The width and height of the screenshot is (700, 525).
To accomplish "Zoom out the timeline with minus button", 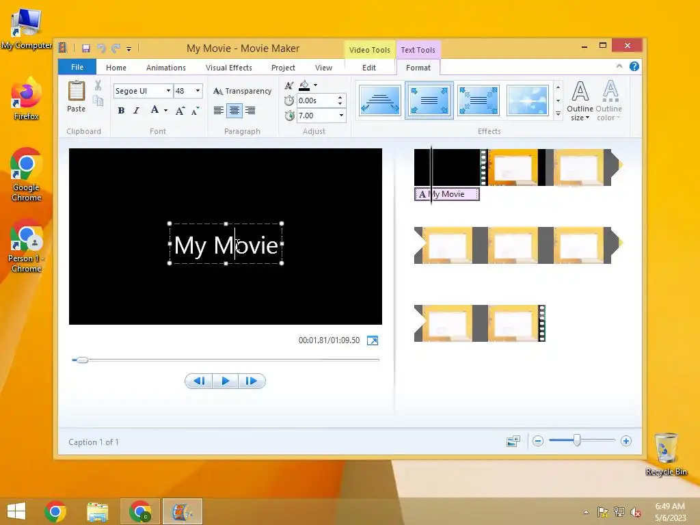I will tap(538, 441).
